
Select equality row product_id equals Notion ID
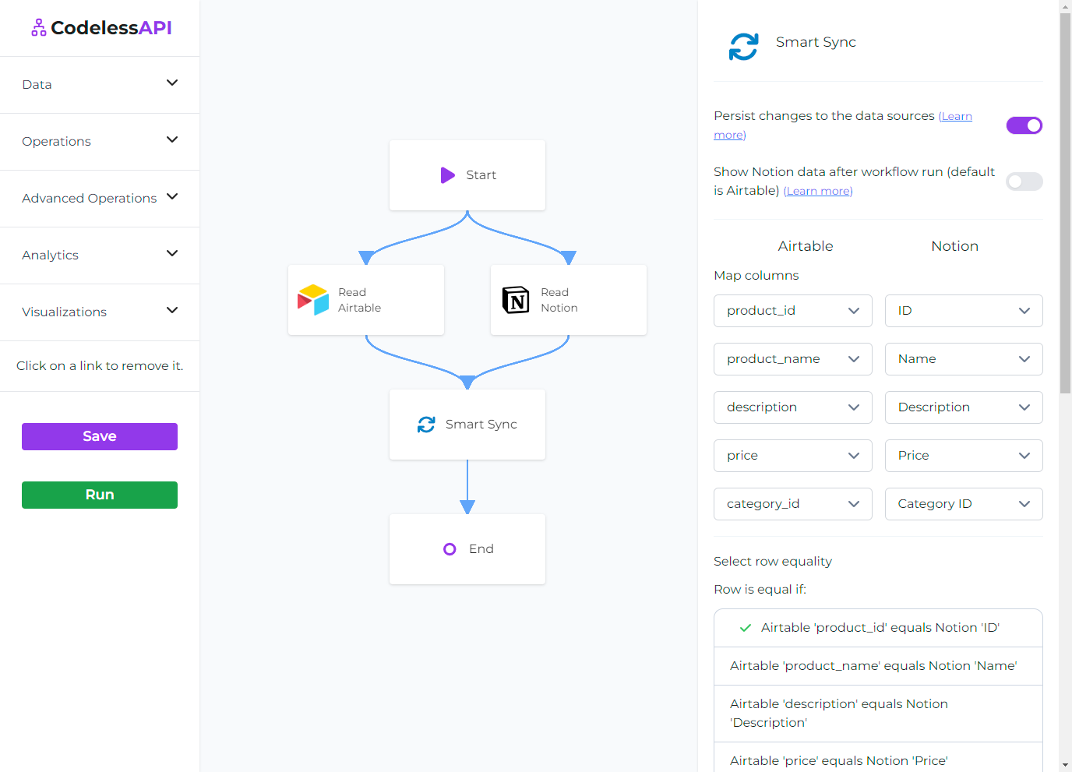878,628
